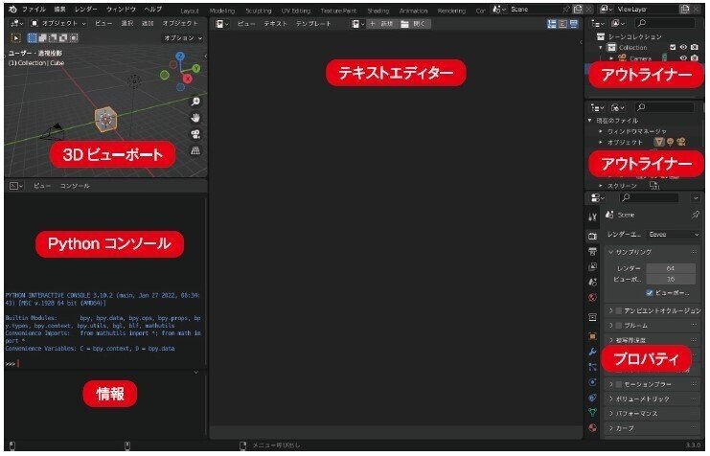Expand the ウィンドウマネージャ tree item
Image resolution: width=710 pixels, height=456 pixels.
pos(601,131)
